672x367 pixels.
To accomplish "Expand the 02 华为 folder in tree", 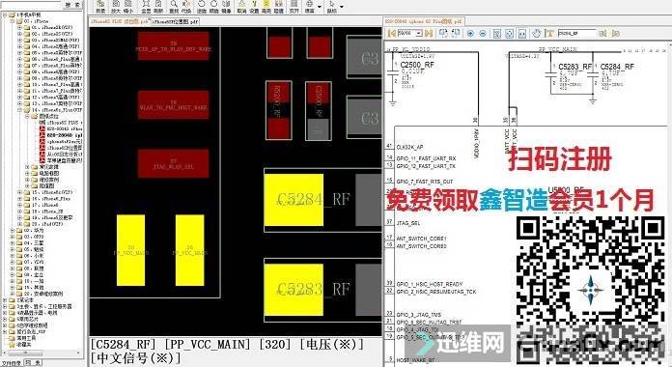I will (13, 230).
